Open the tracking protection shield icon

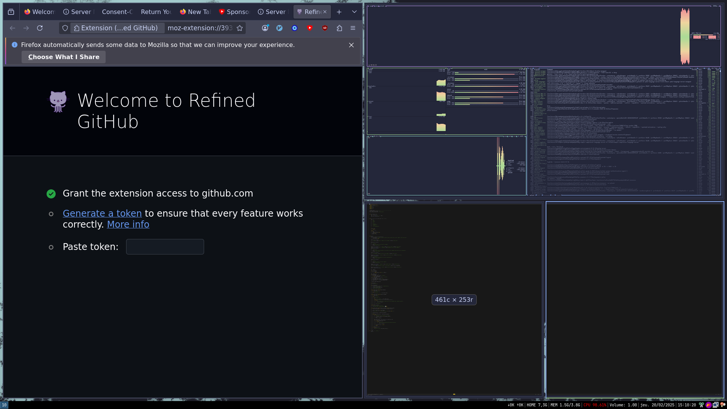(x=65, y=28)
